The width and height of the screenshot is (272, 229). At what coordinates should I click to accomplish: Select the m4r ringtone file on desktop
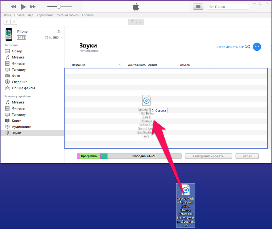coord(186,205)
